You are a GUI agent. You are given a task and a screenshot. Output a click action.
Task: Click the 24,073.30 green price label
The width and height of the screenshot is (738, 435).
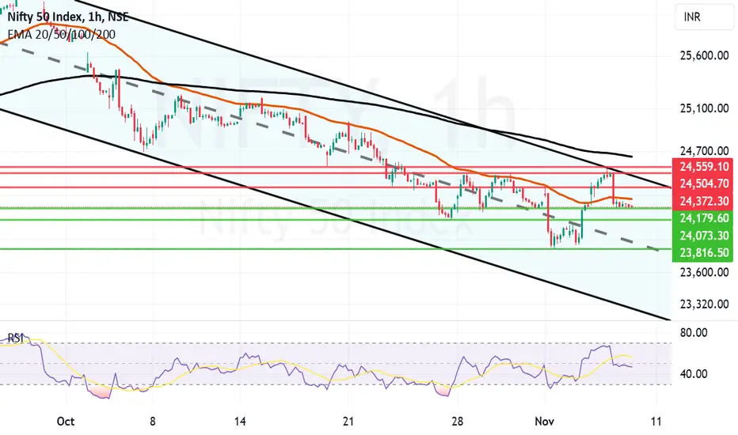coord(704,235)
